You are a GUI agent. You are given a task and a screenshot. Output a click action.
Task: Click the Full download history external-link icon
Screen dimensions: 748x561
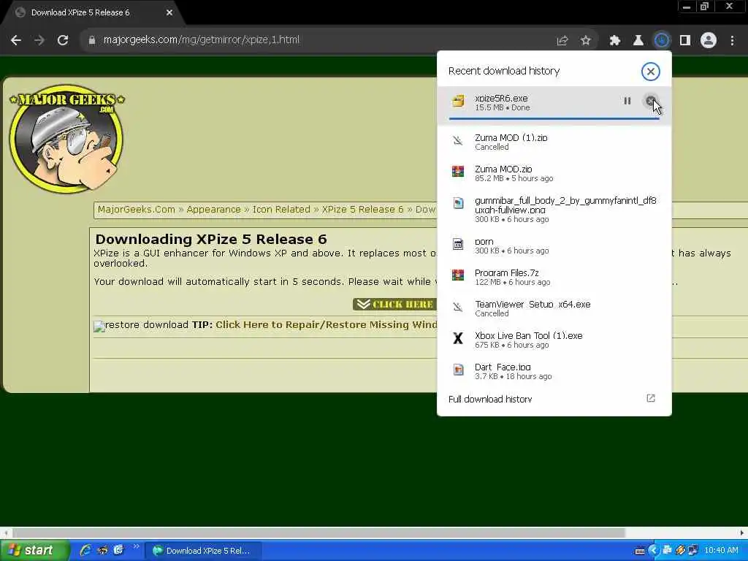651,398
